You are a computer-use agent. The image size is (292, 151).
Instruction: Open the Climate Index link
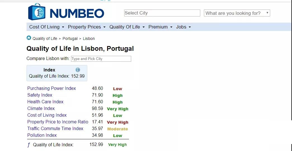tap(41, 108)
